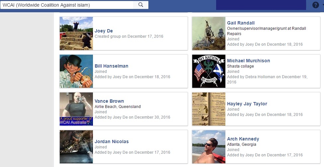Click Arch Kennedy's 'Added by Joey De on December 17' line
The image size is (324, 167).
265,155
